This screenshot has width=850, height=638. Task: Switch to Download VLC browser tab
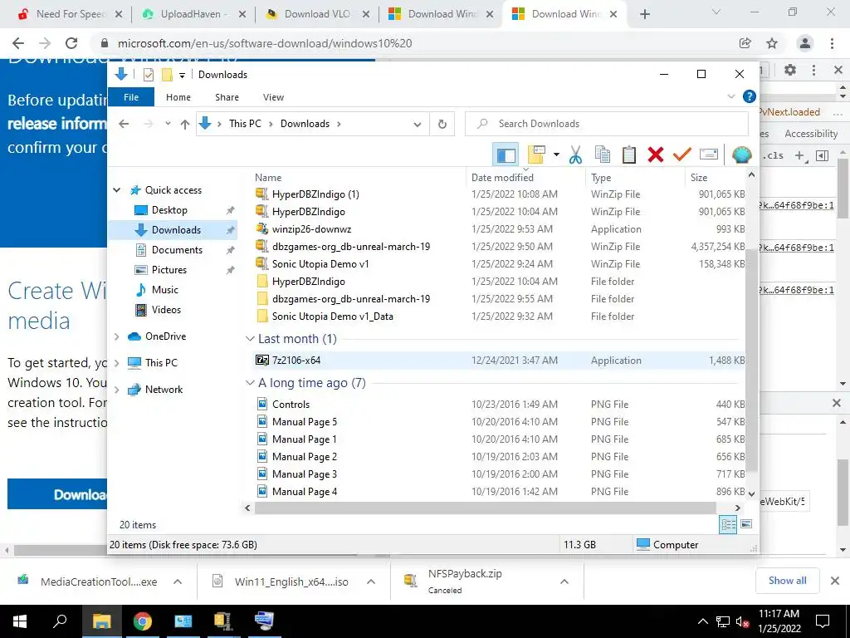tap(317, 14)
